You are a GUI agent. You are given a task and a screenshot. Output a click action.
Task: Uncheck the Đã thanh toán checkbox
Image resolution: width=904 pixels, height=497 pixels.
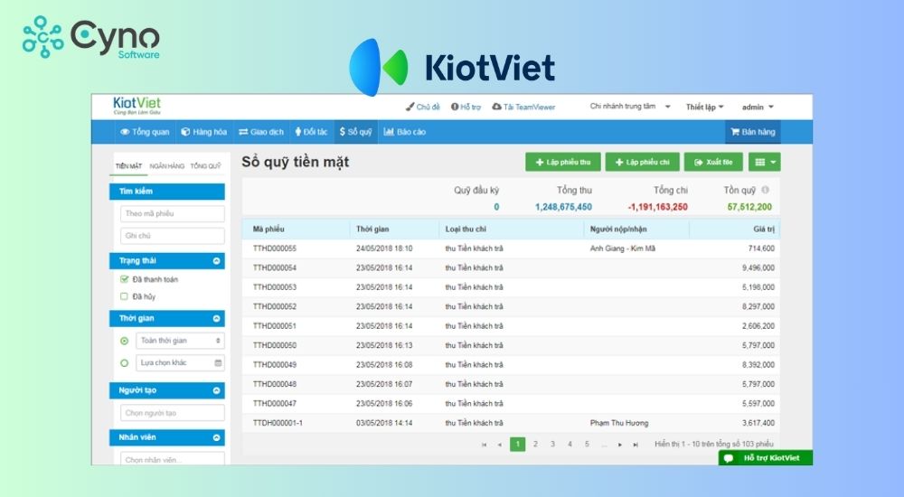pos(124,279)
